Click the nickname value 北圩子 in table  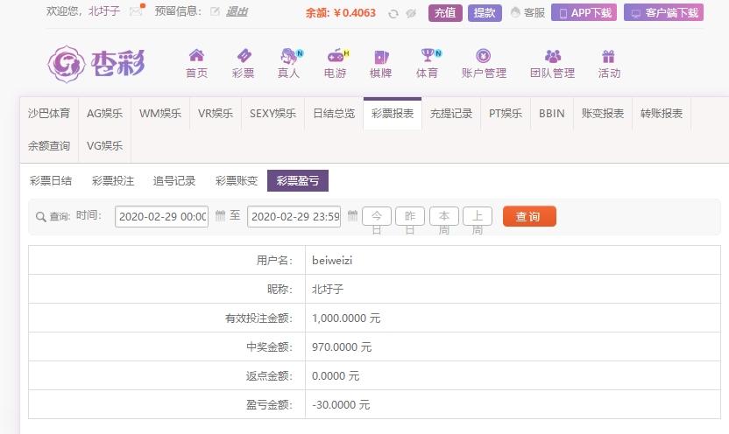[328, 289]
